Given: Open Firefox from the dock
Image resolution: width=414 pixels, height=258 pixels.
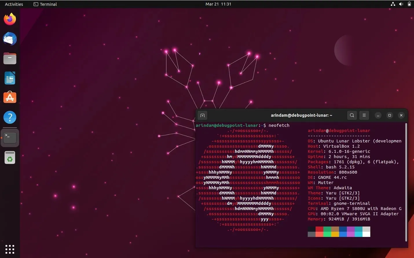Looking at the screenshot, I should point(10,18).
